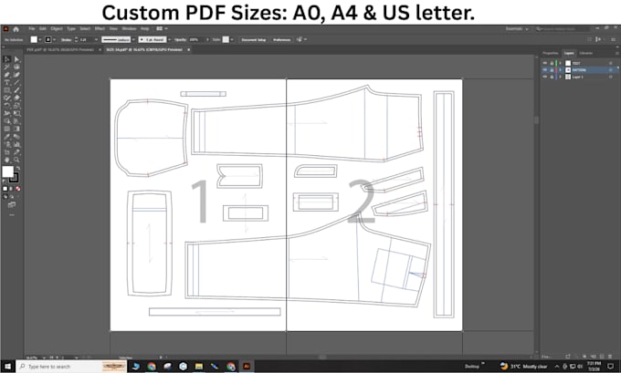Open the Essentials workspace switcher
Viewport: 621px width, 373px height.
517,29
